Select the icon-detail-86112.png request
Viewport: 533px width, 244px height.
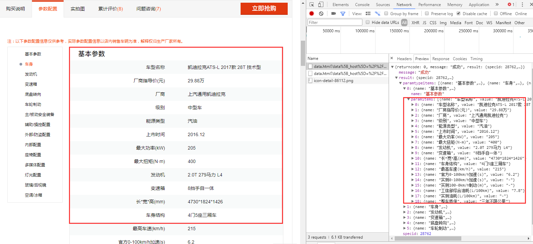tap(348, 81)
